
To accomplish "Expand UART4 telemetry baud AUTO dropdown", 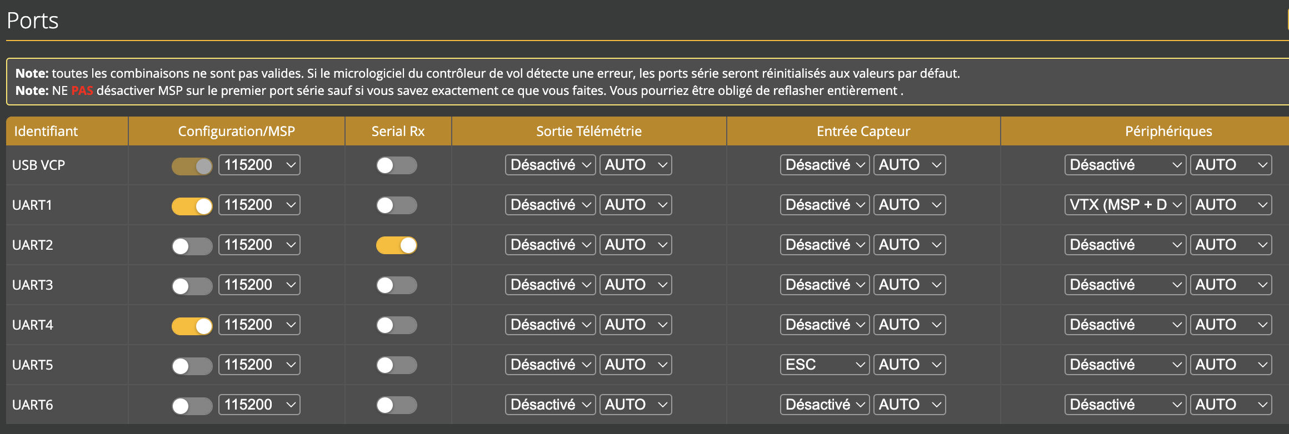I will pos(635,325).
